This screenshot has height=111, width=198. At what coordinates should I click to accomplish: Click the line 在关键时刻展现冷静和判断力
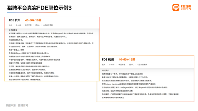point(113,98)
